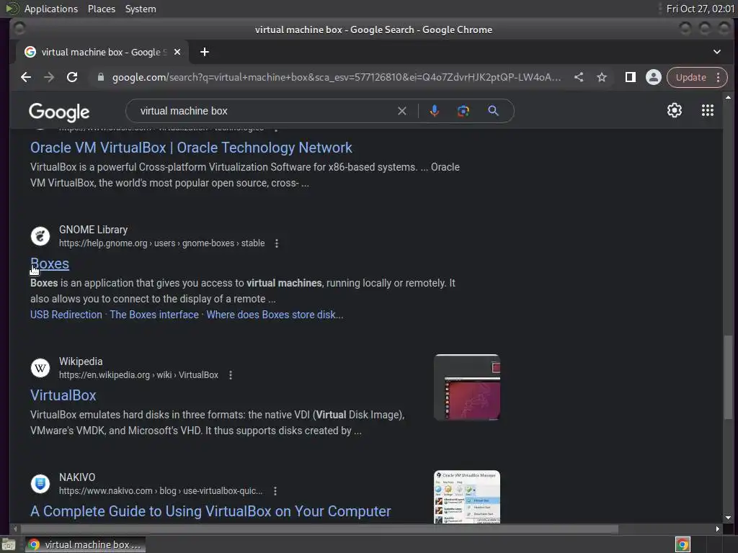This screenshot has height=553, width=738.
Task: Open the System menu
Action: pyautogui.click(x=141, y=9)
